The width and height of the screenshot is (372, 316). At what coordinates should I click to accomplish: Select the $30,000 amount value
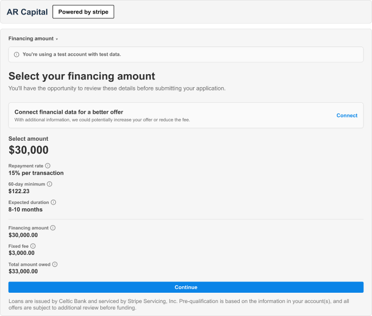click(x=28, y=150)
